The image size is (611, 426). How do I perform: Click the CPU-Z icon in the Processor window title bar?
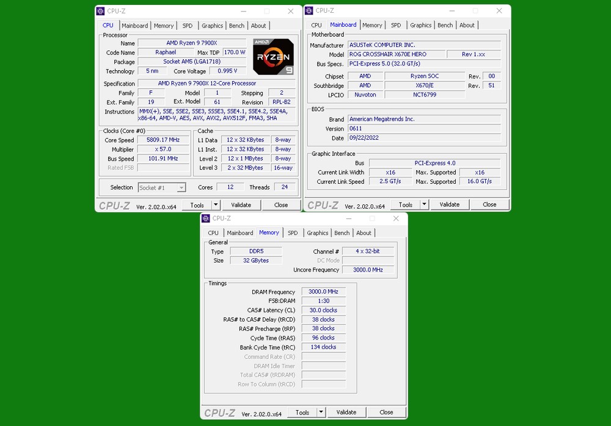pos(101,11)
